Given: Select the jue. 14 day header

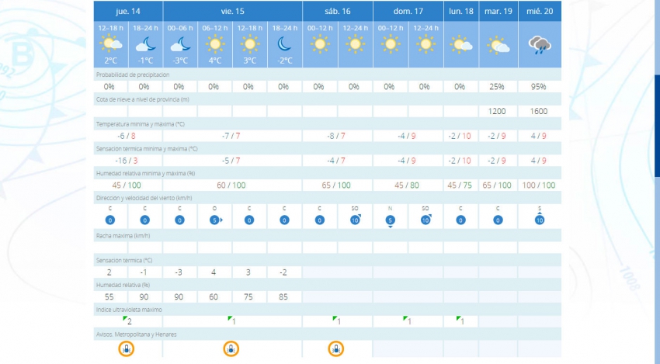Looking at the screenshot, I should (x=128, y=12).
